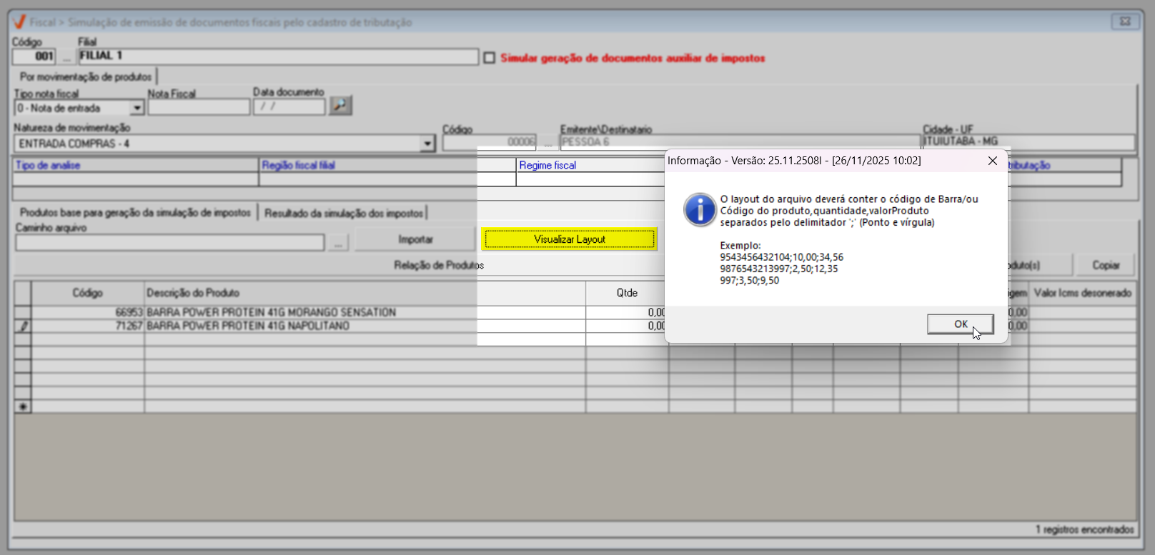Open Produtos base para geração tab

[x=135, y=213]
